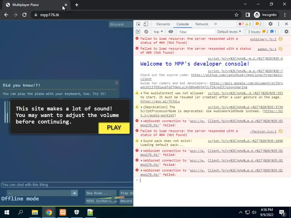Open the /favicon.ico:1 source link
The image size is (291, 218).
pyautogui.click(x=263, y=131)
